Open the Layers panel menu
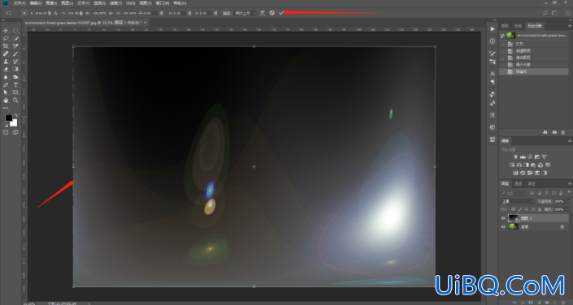This screenshot has height=305, width=573. point(570,183)
